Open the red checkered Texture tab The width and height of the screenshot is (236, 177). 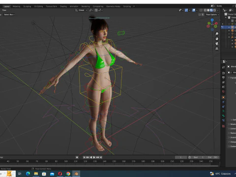(223, 126)
